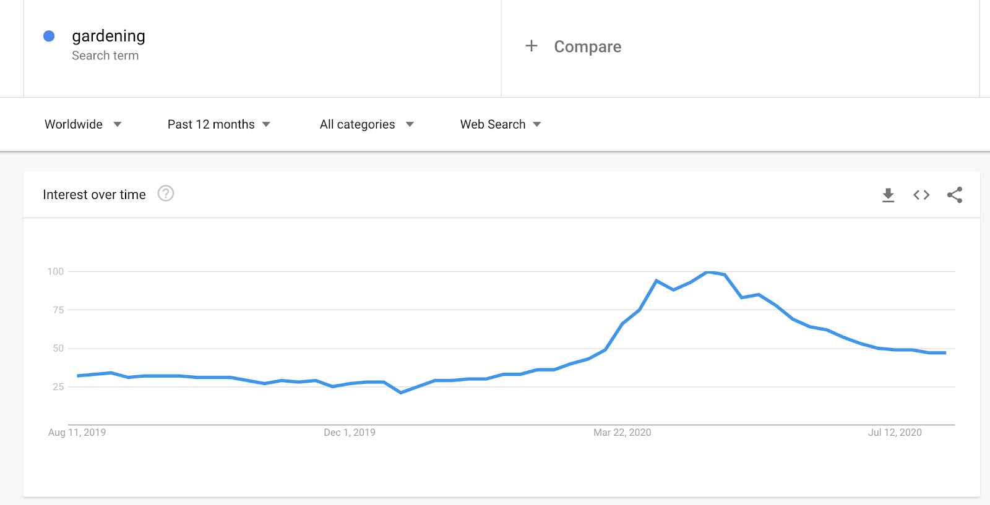Click the gardening term title

coord(108,35)
